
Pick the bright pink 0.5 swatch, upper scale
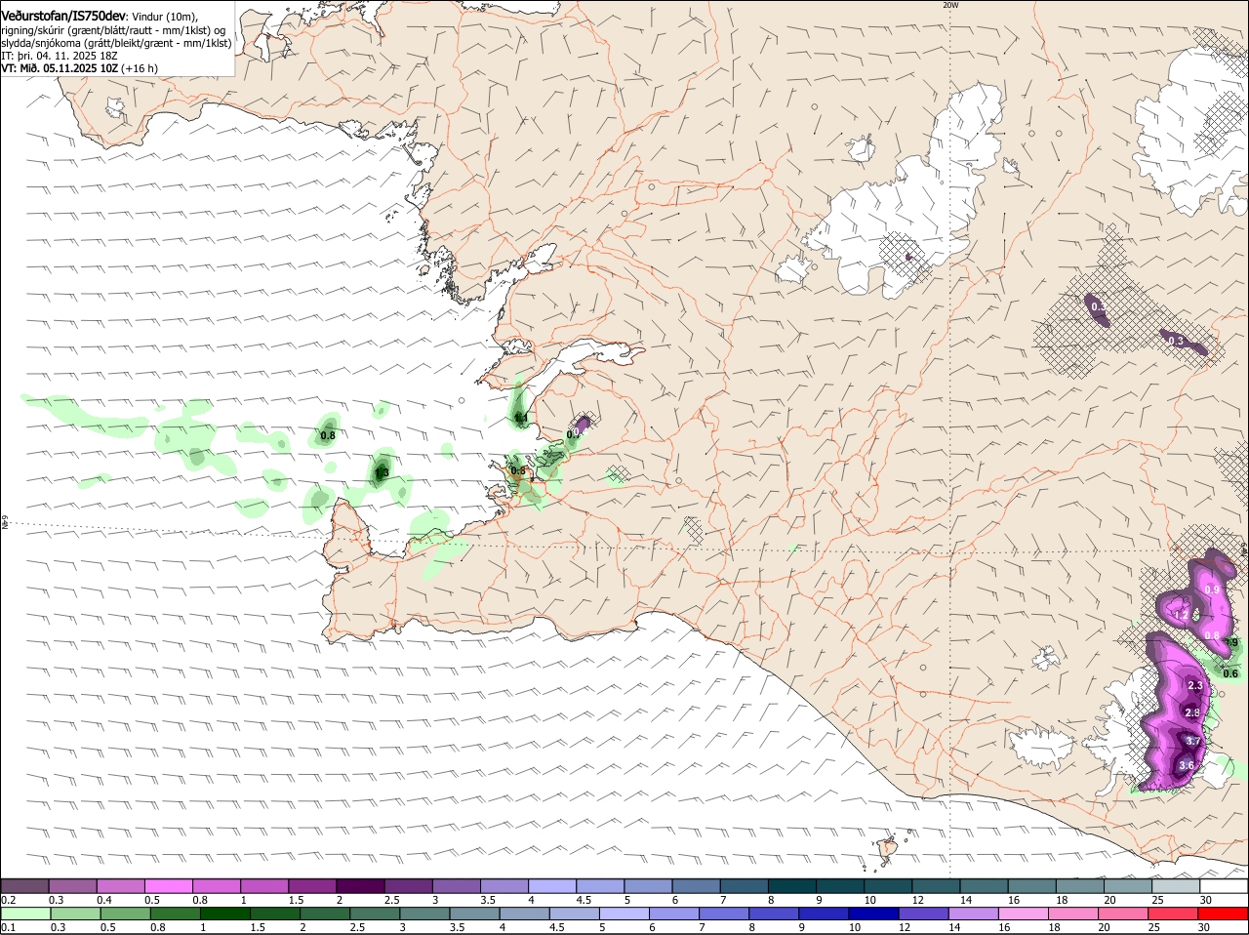tap(168, 885)
